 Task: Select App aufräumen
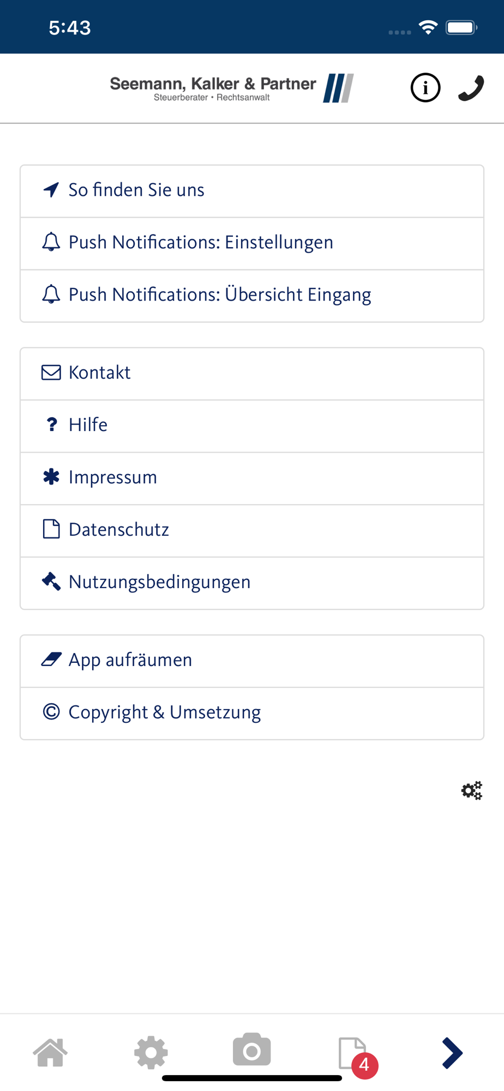252,661
